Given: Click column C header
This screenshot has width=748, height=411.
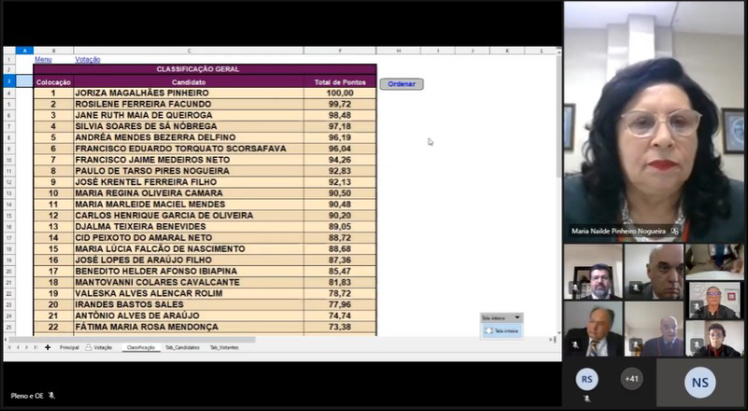Looking at the screenshot, I should (190, 50).
